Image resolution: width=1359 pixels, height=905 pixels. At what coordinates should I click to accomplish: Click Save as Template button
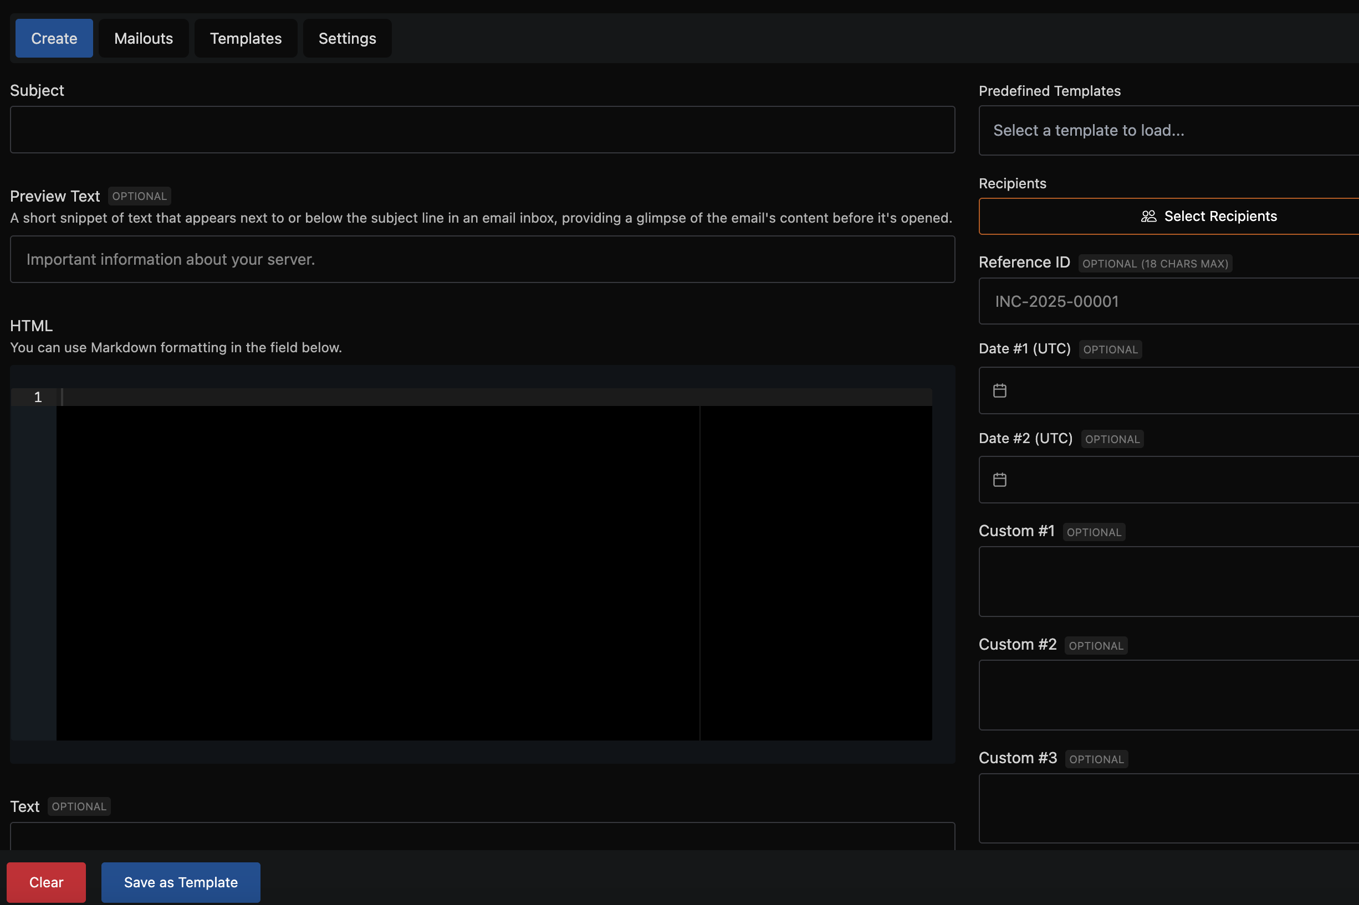tap(181, 882)
